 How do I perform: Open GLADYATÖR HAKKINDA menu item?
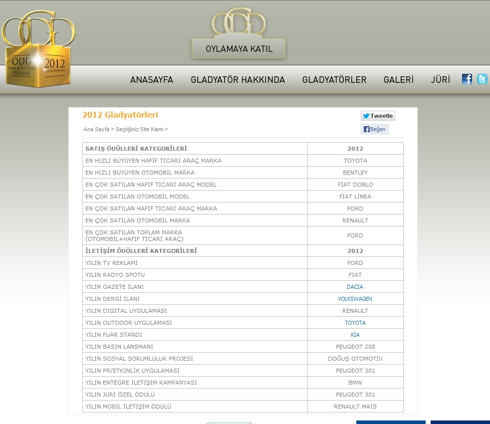coord(238,80)
